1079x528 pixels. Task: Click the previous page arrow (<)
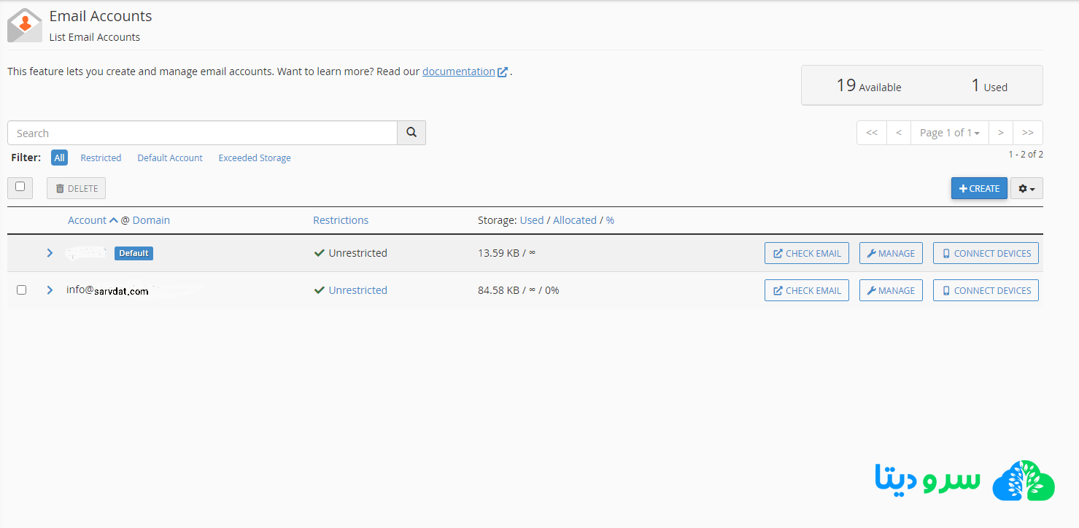point(898,133)
